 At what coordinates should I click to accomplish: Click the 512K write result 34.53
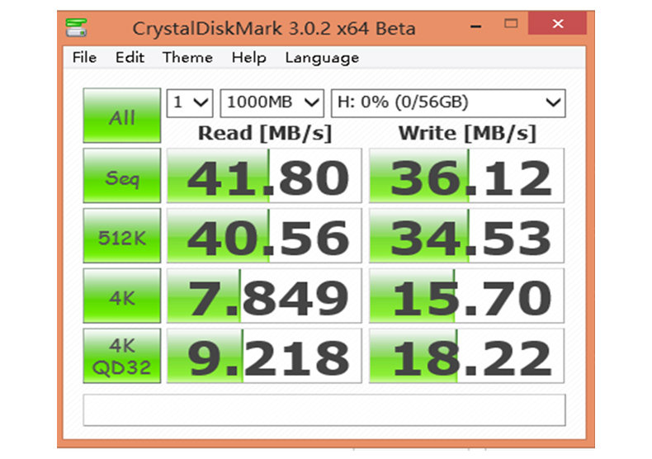tap(466, 236)
